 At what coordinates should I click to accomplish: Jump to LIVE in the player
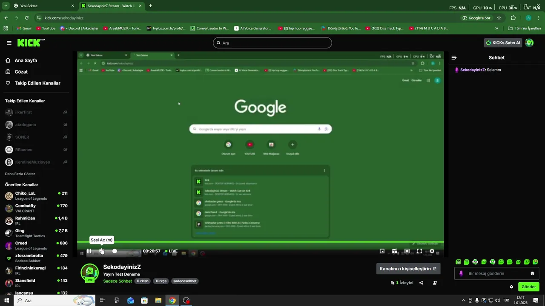(171, 251)
